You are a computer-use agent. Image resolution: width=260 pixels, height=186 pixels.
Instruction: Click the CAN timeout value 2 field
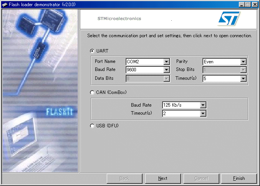(181, 114)
